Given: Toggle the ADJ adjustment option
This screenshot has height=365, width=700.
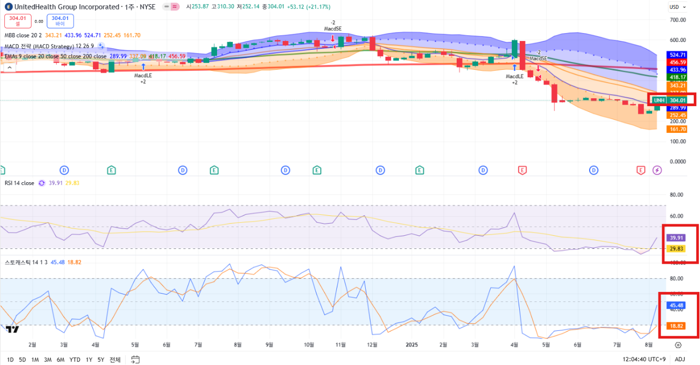Looking at the screenshot, I should click(x=680, y=360).
